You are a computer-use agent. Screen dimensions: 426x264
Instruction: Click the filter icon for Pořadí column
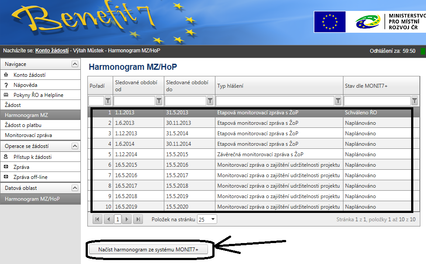click(x=108, y=101)
